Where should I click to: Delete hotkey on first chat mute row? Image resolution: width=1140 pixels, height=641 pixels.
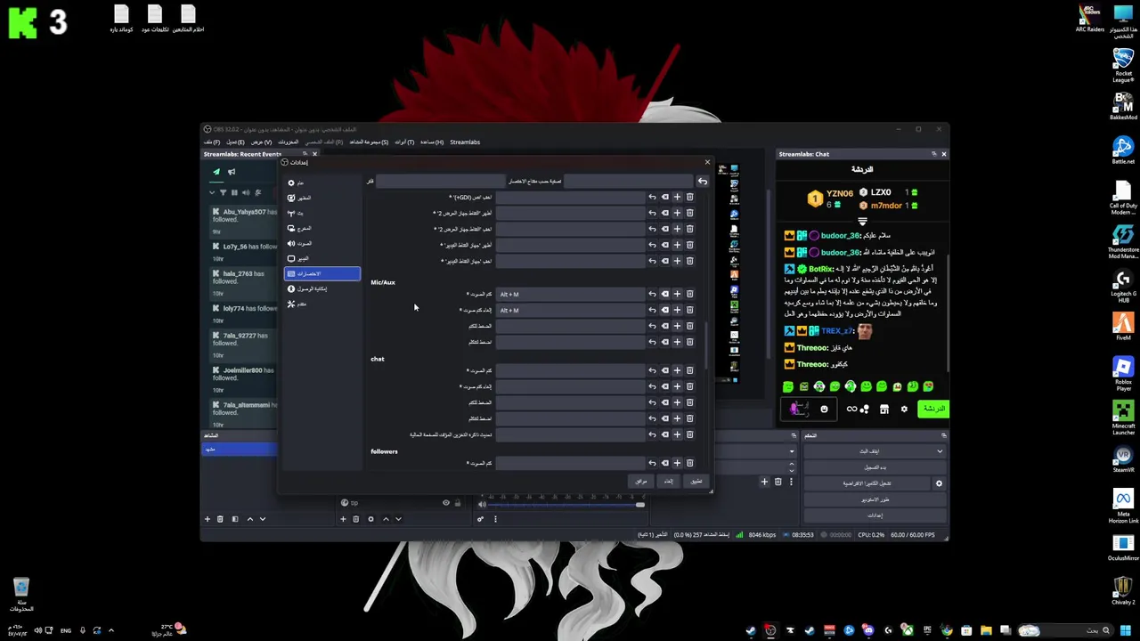[x=689, y=370]
